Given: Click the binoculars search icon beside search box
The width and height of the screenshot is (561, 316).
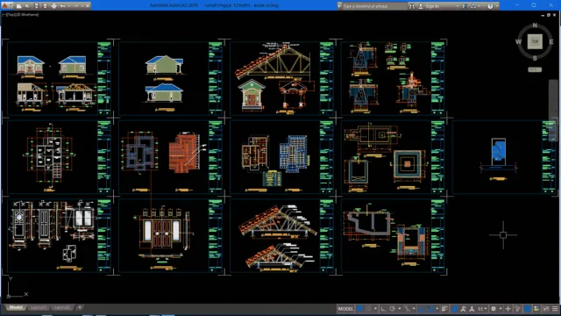Looking at the screenshot, I should coord(412,6).
